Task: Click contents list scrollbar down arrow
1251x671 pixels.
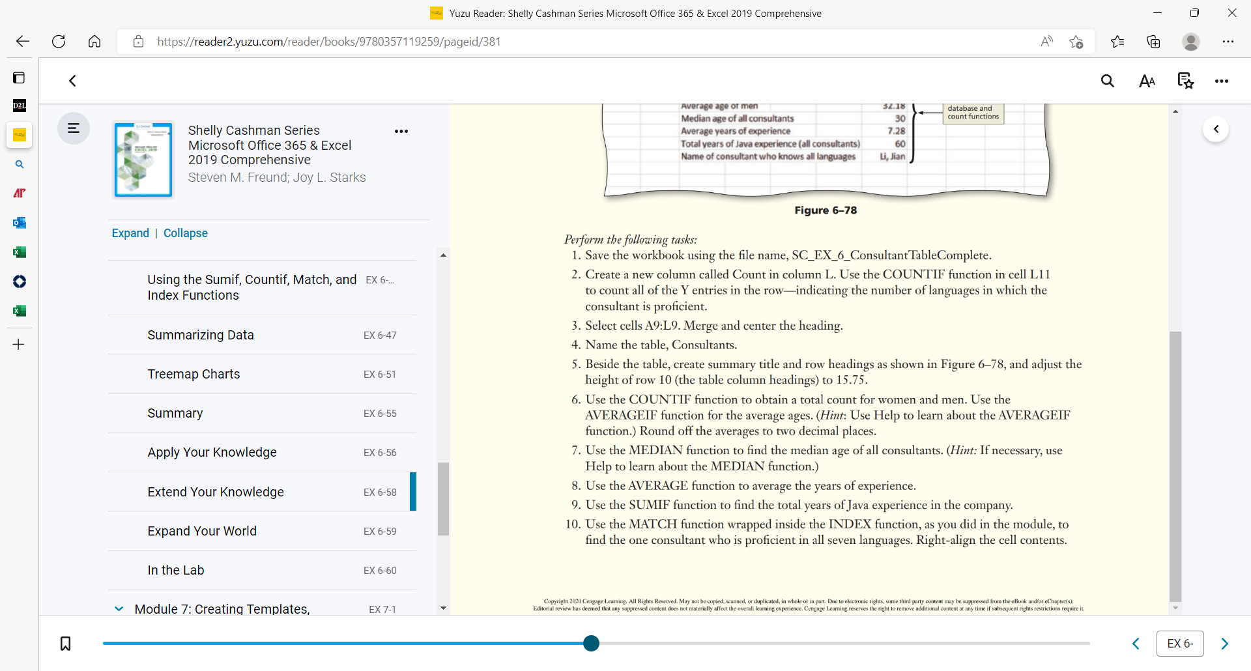Action: [x=443, y=608]
